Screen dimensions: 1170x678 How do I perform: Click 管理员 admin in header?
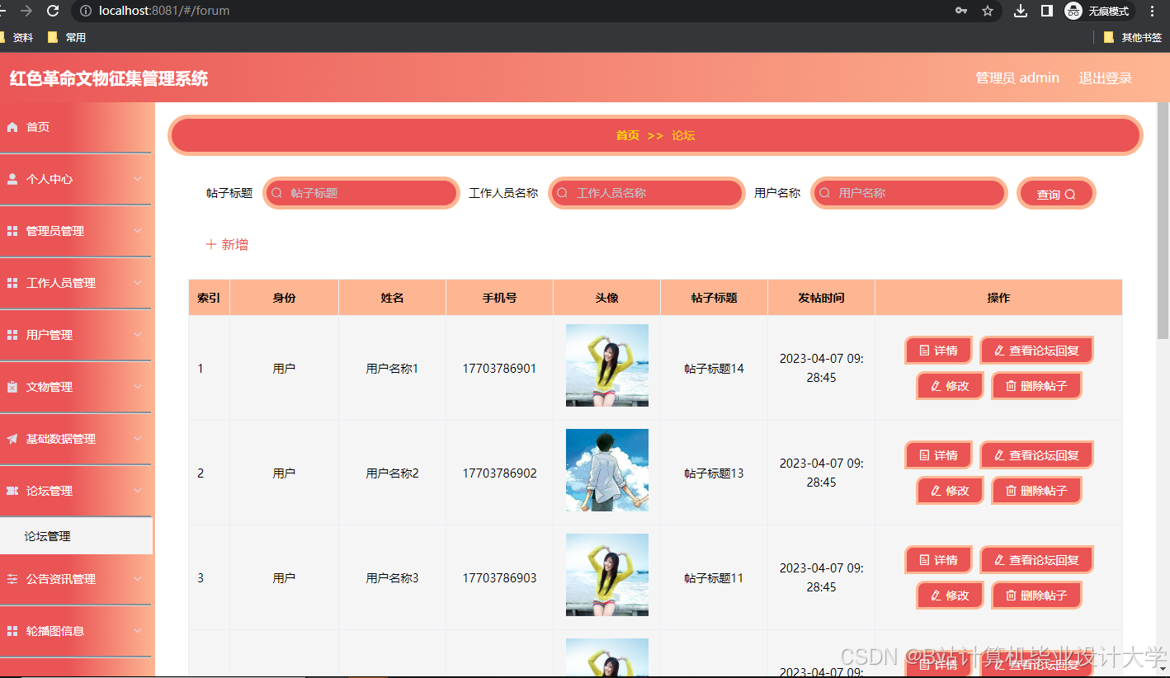click(x=1017, y=78)
